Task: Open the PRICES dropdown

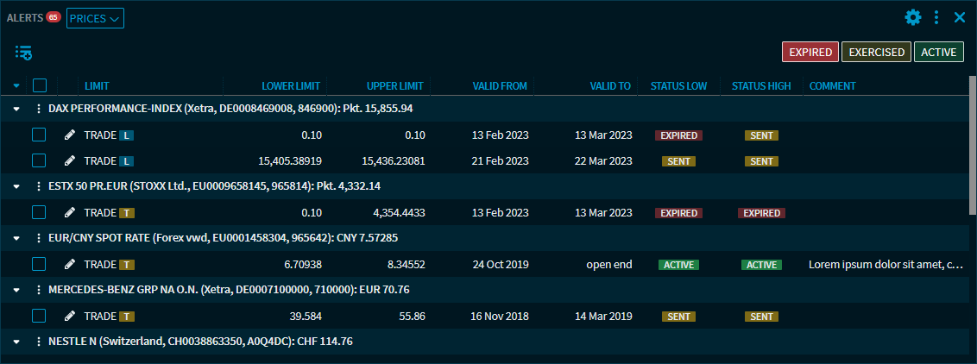Action: point(95,18)
